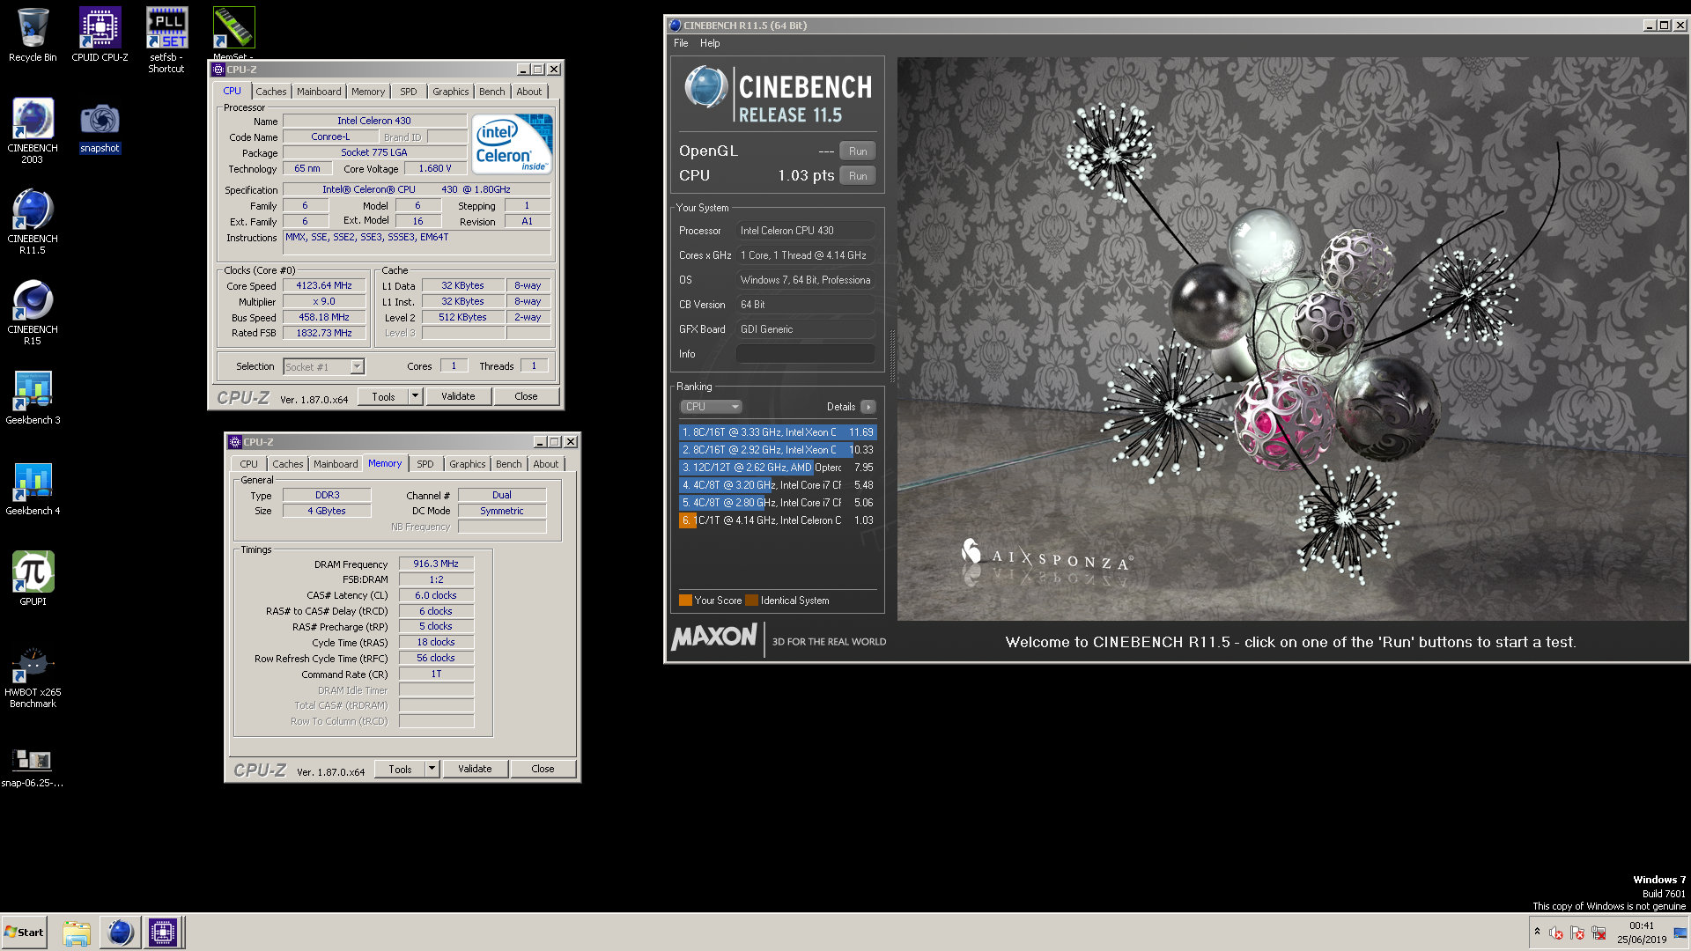The height and width of the screenshot is (951, 1691).
Task: Open the MemSet desktop icon
Action: 233,33
